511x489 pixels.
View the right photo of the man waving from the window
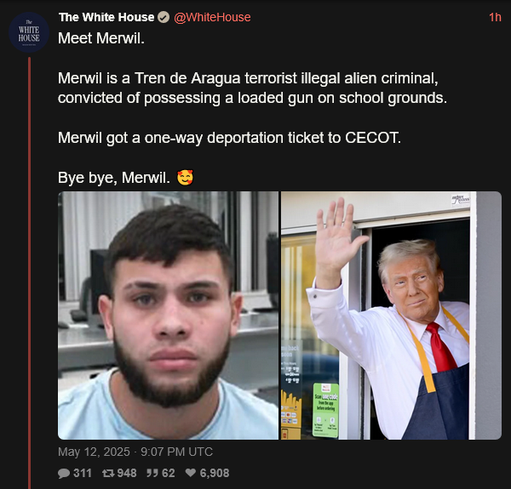click(x=391, y=316)
